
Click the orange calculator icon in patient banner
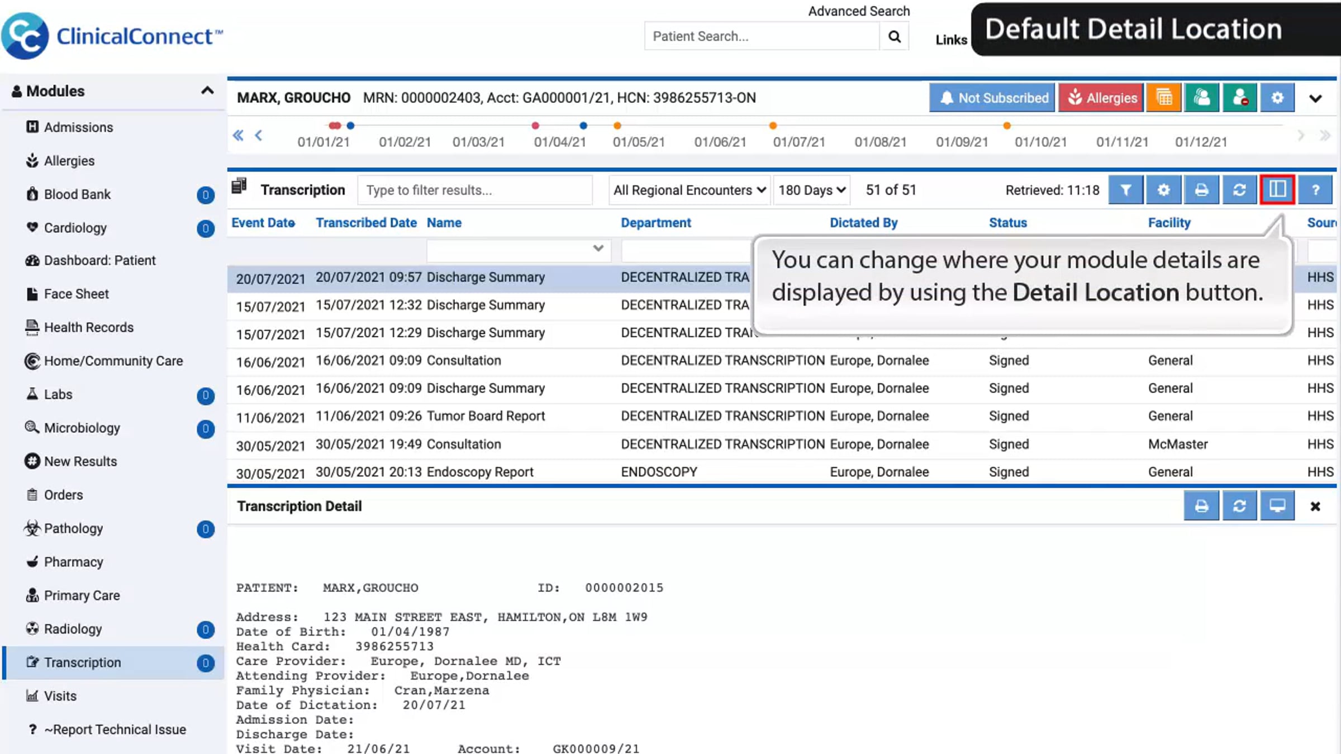(1164, 98)
